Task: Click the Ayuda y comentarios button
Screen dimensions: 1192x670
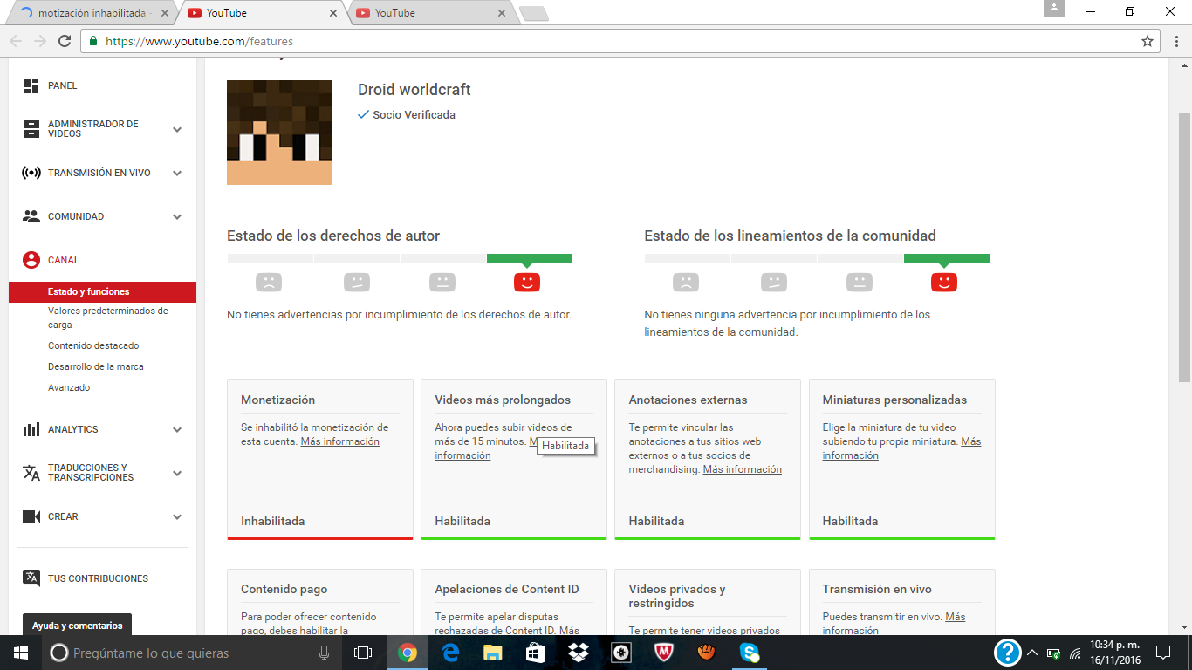Action: pos(78,626)
